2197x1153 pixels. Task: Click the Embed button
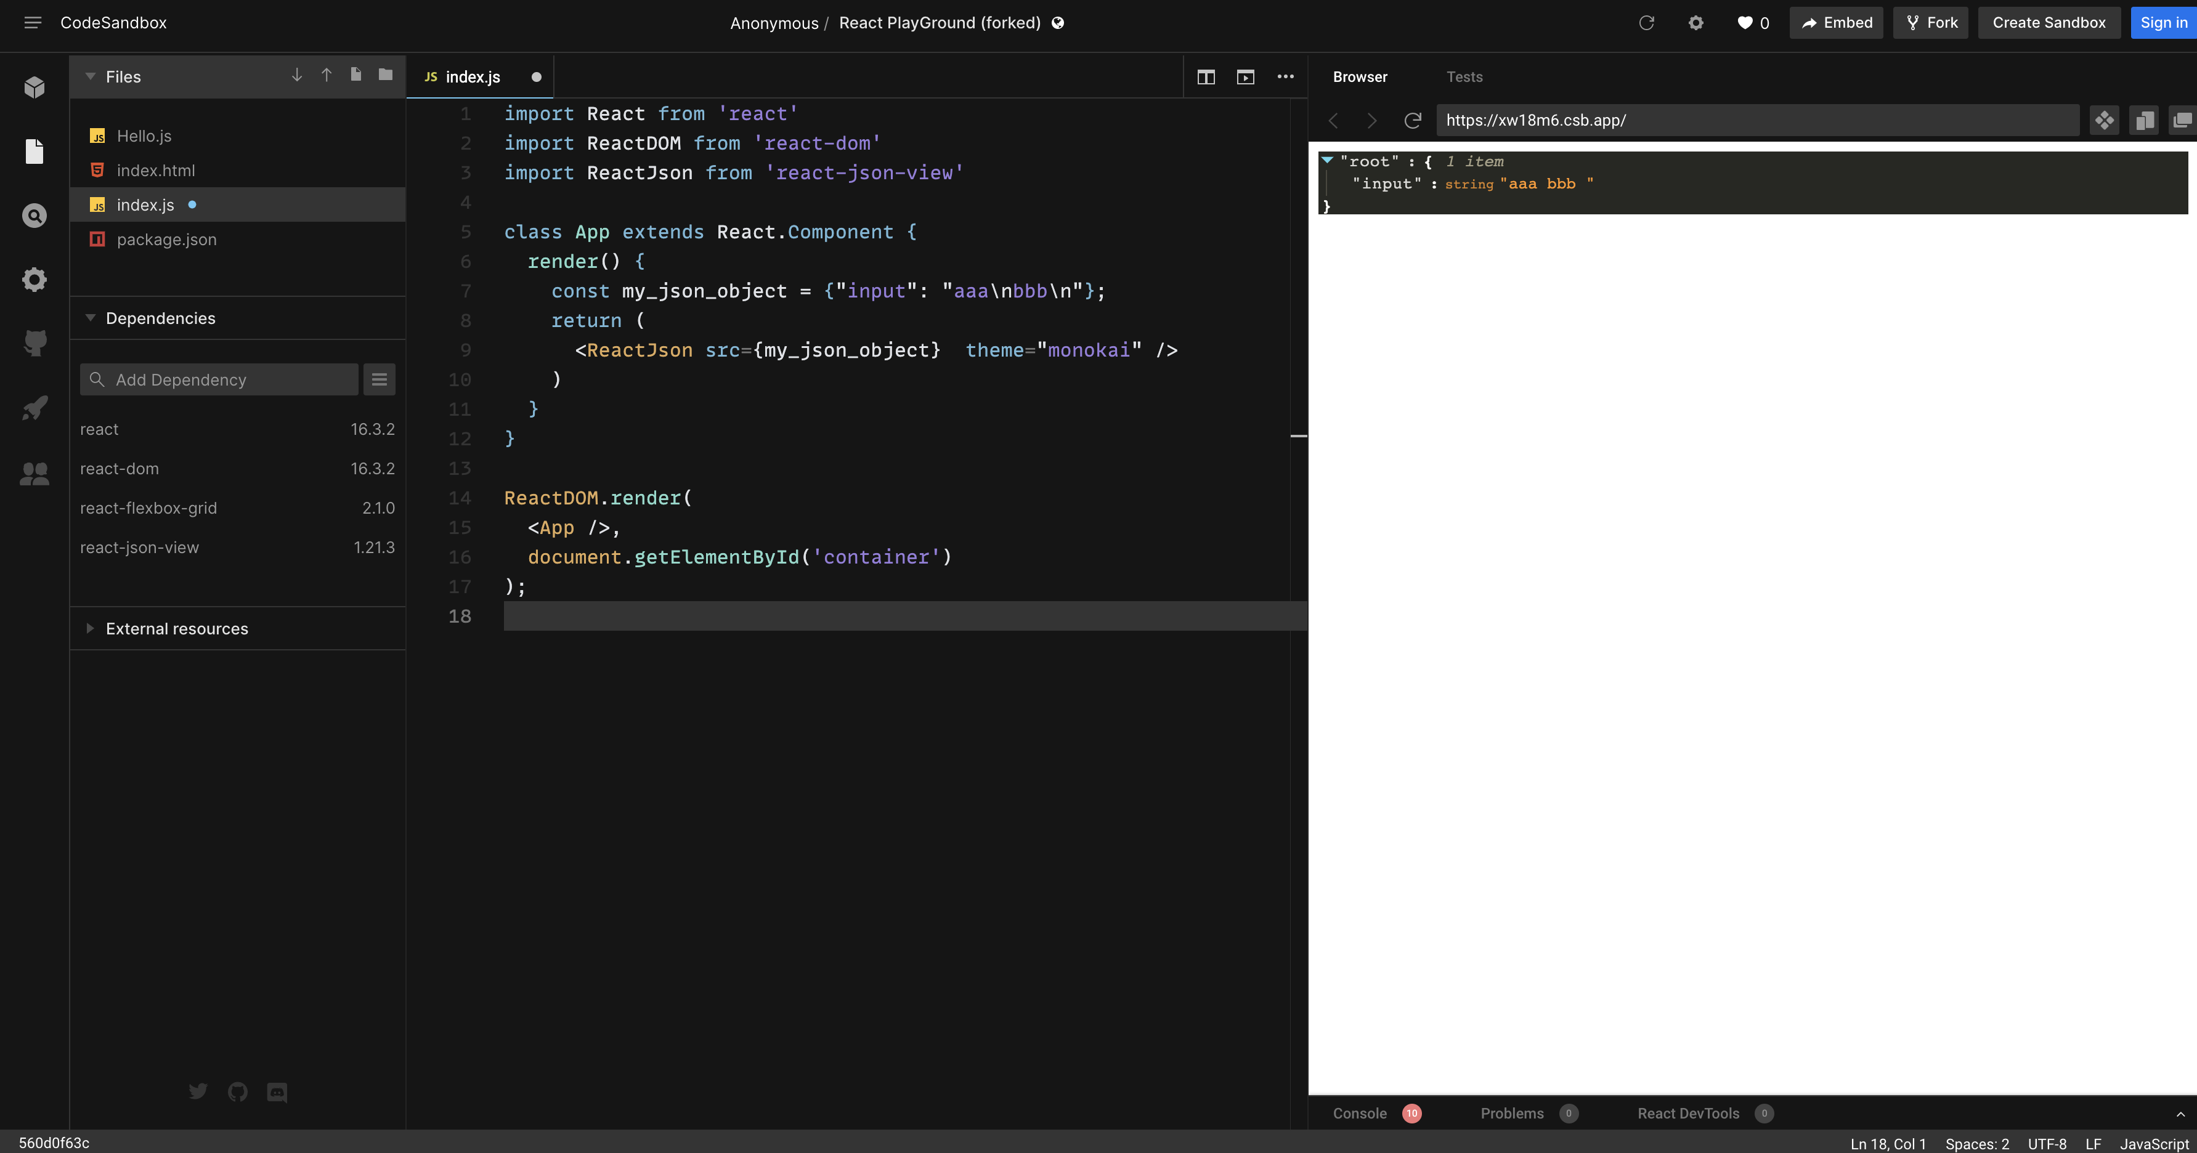click(1835, 23)
